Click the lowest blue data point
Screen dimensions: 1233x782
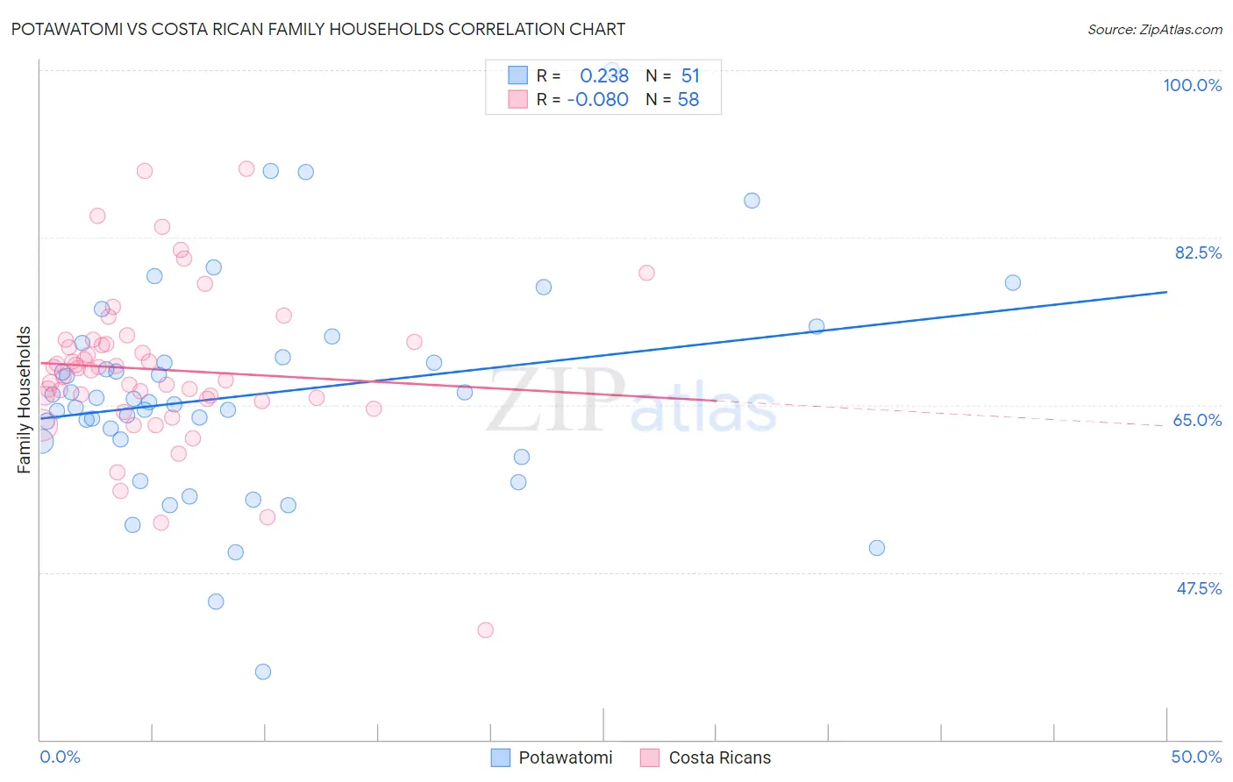click(x=263, y=672)
